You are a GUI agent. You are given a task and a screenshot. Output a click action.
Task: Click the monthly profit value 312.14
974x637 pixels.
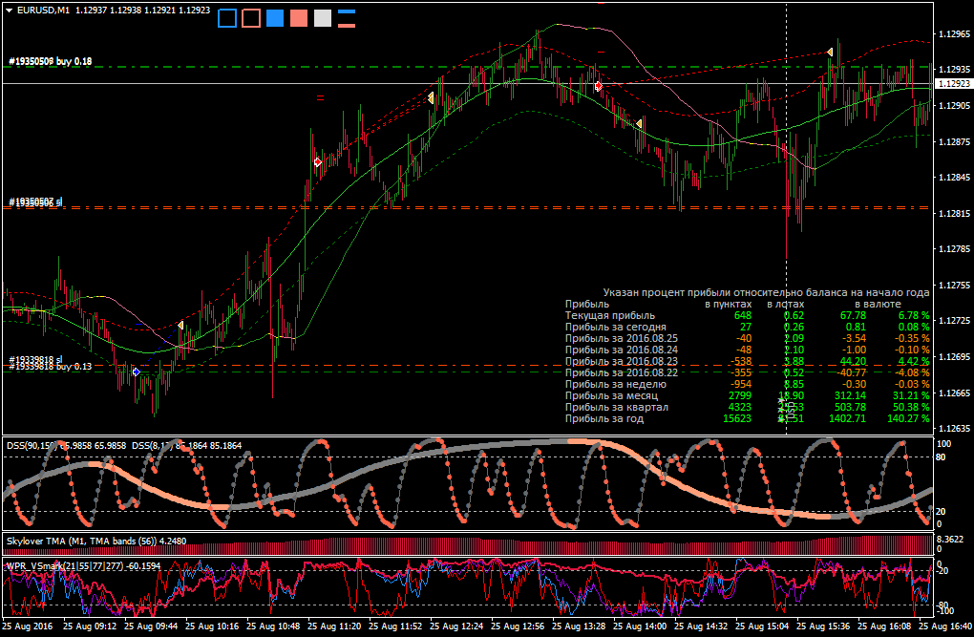(849, 396)
